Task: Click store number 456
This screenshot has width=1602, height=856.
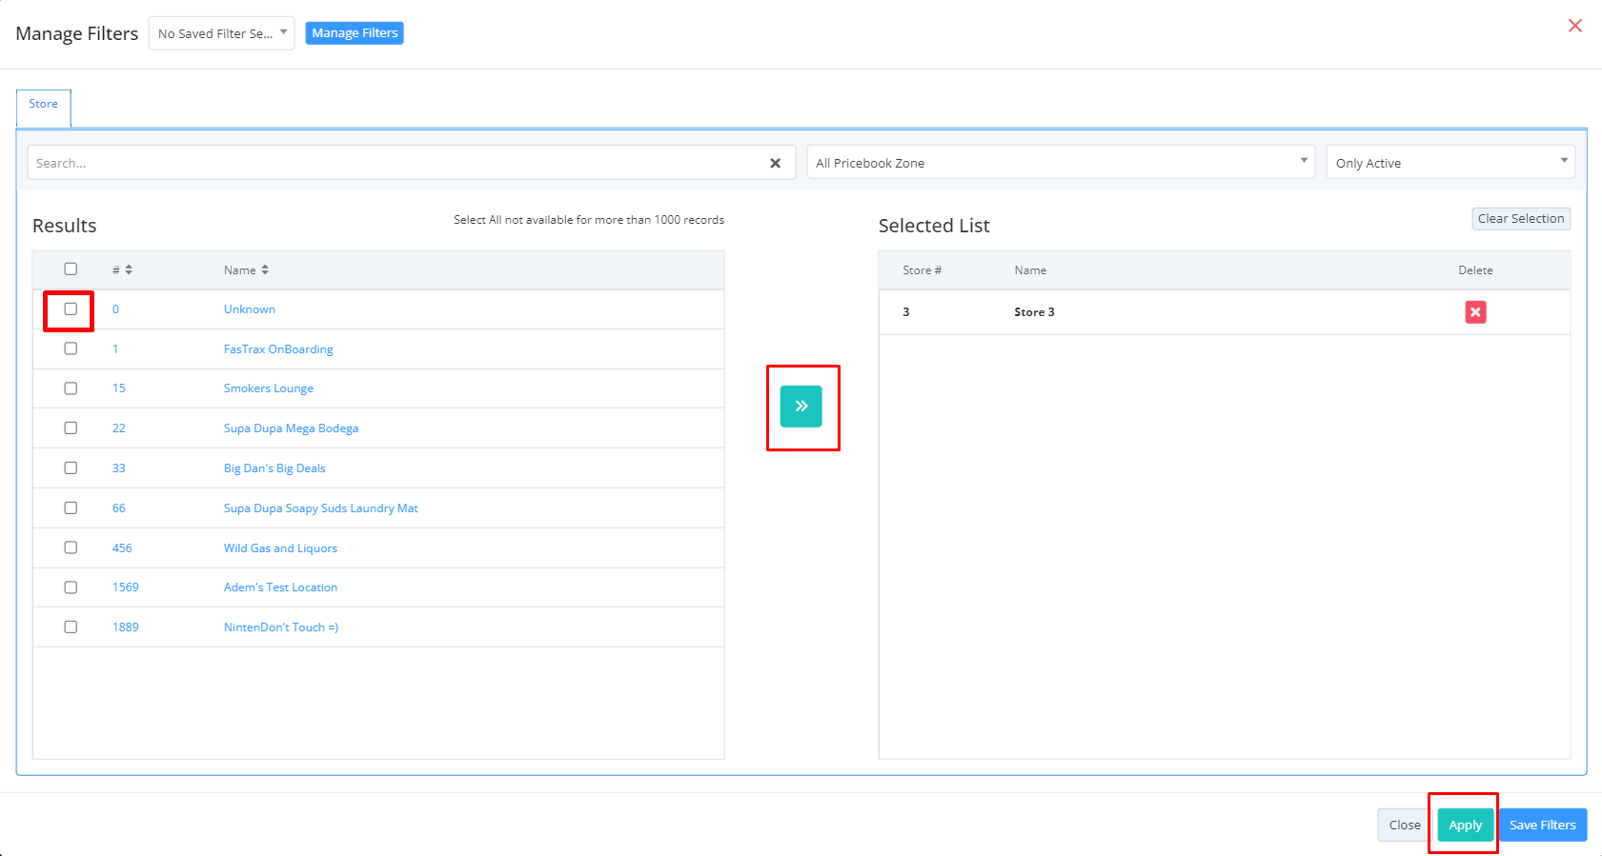Action: pos(122,548)
